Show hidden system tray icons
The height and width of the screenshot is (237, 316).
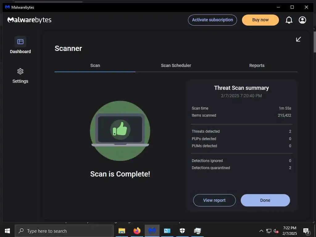[x=261, y=231]
